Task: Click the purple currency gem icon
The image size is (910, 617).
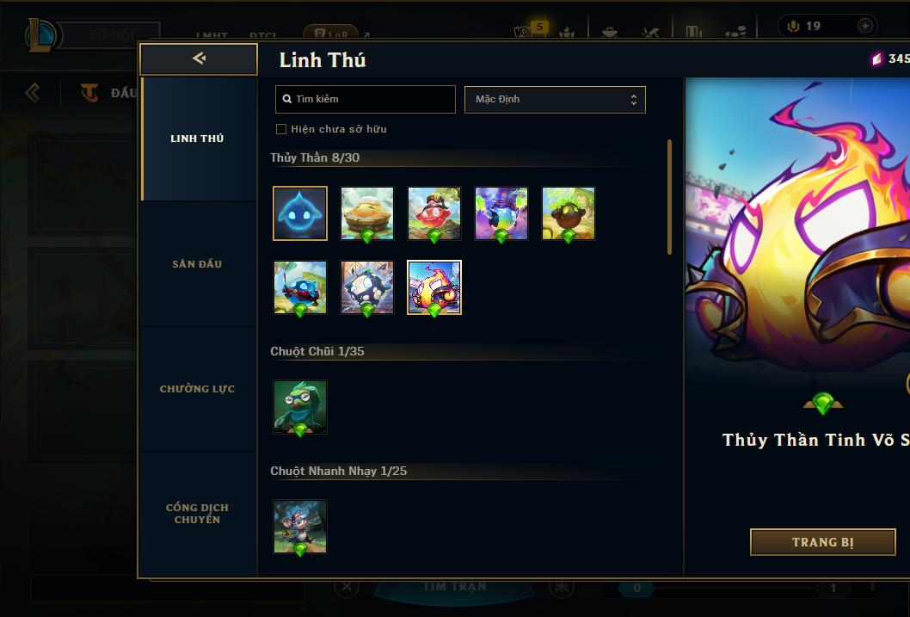Action: 876,59
